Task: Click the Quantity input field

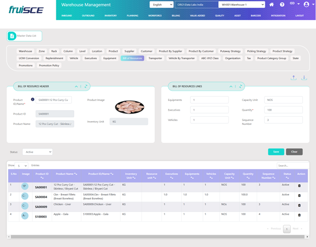Action: tap(284, 110)
